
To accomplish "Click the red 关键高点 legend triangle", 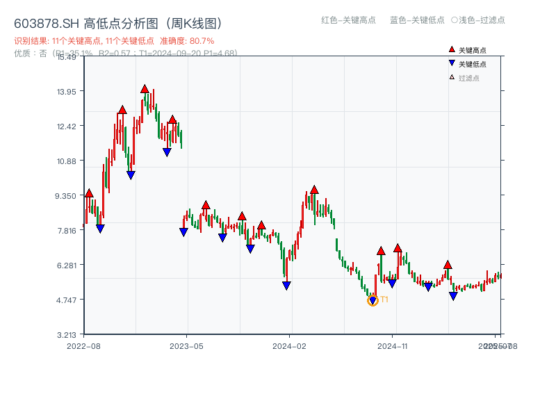I will click(452, 50).
